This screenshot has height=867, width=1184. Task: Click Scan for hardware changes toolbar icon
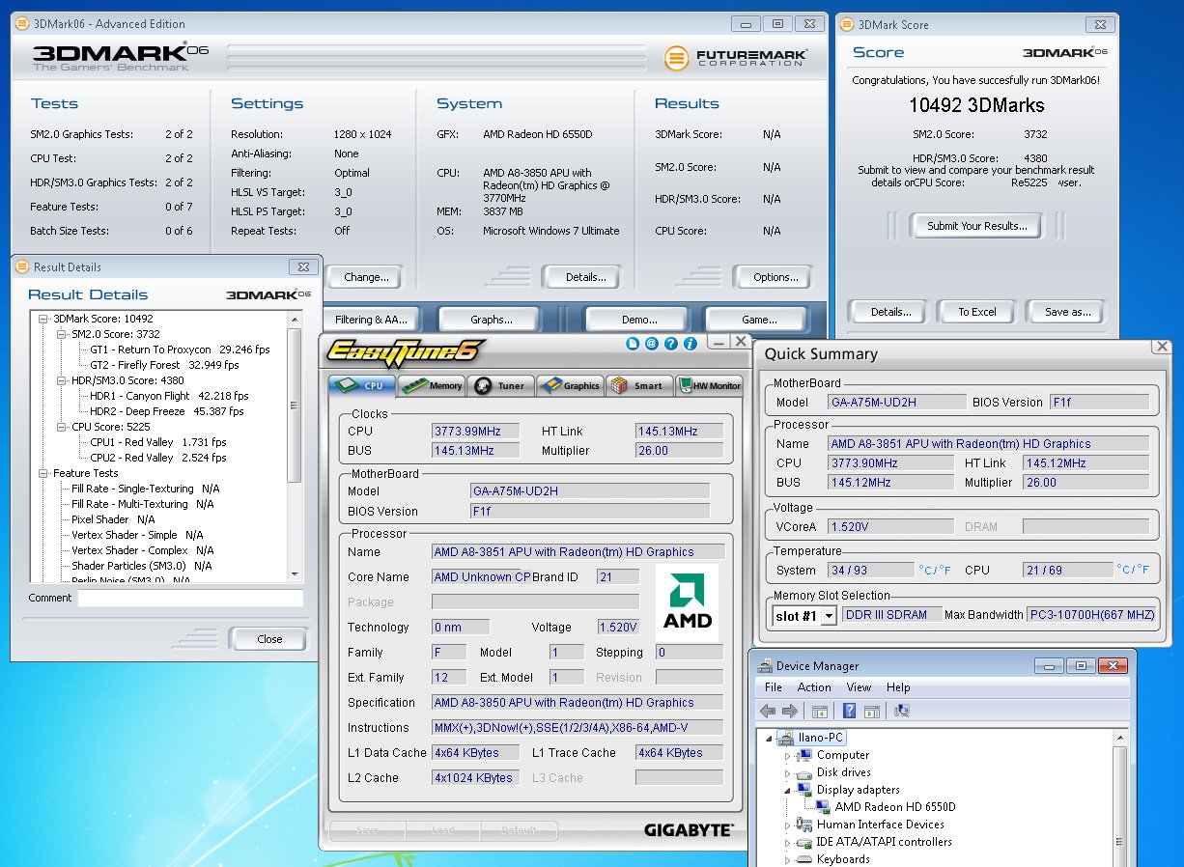pos(901,711)
